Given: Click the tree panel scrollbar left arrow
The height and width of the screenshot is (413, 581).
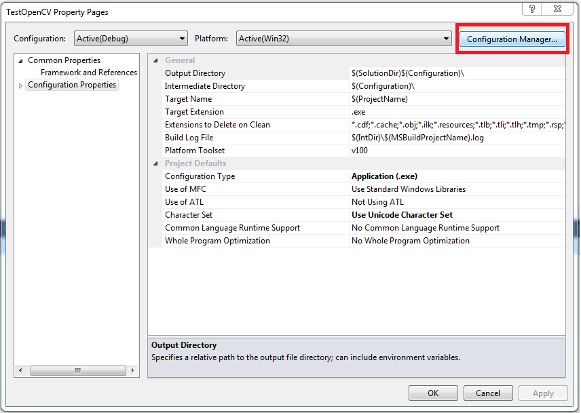Looking at the screenshot, I should [x=20, y=370].
